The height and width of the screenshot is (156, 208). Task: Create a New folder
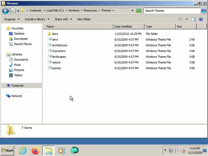[84, 19]
